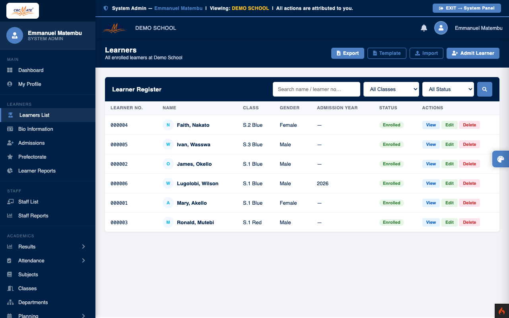Click the Template button
Image resolution: width=509 pixels, height=318 pixels.
tap(387, 53)
